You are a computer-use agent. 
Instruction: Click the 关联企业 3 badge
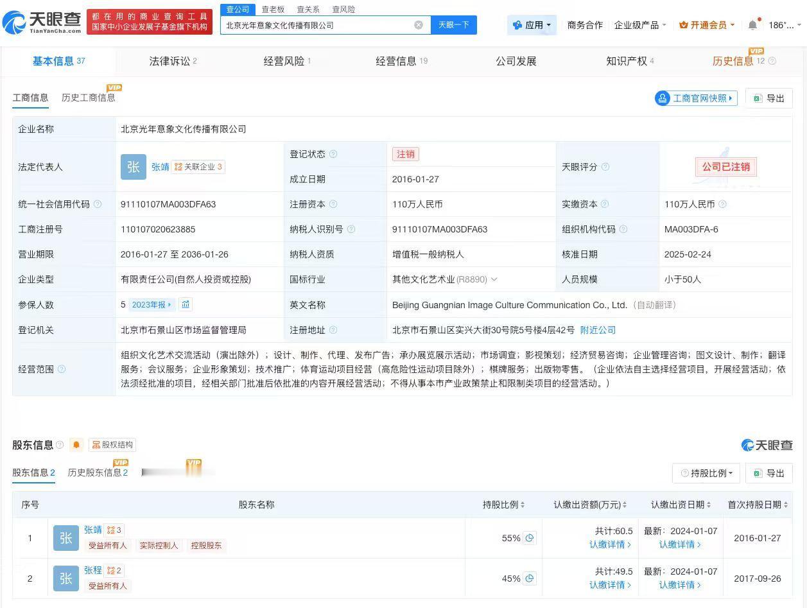pyautogui.click(x=198, y=167)
